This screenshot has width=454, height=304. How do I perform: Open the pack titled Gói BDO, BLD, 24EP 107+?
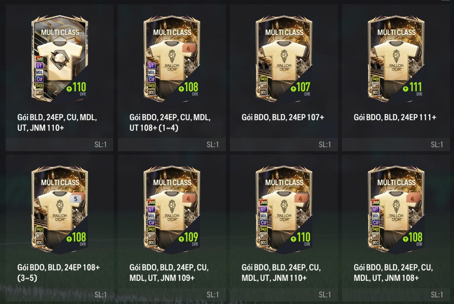click(x=282, y=117)
